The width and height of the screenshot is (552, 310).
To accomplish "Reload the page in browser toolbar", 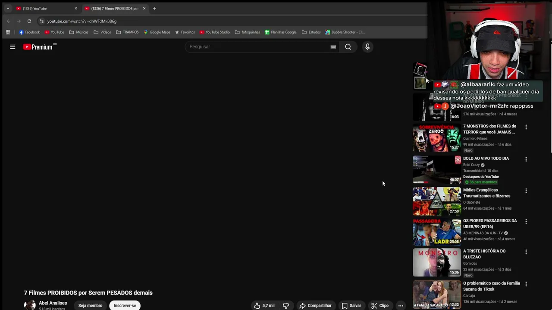I will click(x=29, y=21).
